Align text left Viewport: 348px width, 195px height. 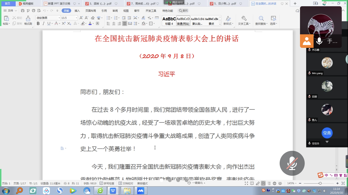pos(108,23)
